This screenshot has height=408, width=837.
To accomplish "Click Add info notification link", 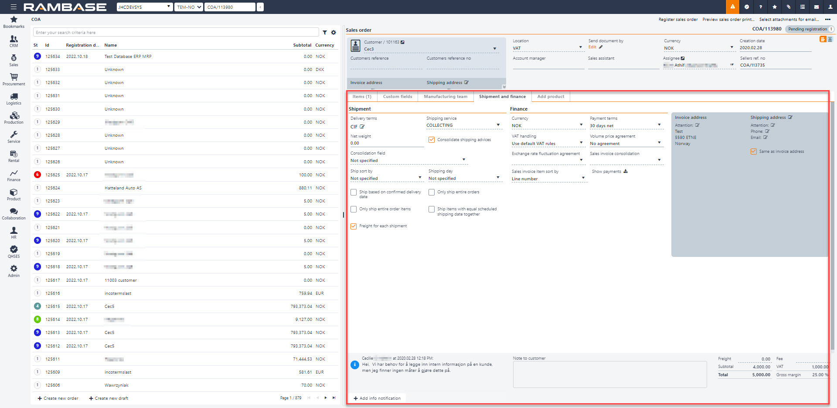I will click(377, 398).
